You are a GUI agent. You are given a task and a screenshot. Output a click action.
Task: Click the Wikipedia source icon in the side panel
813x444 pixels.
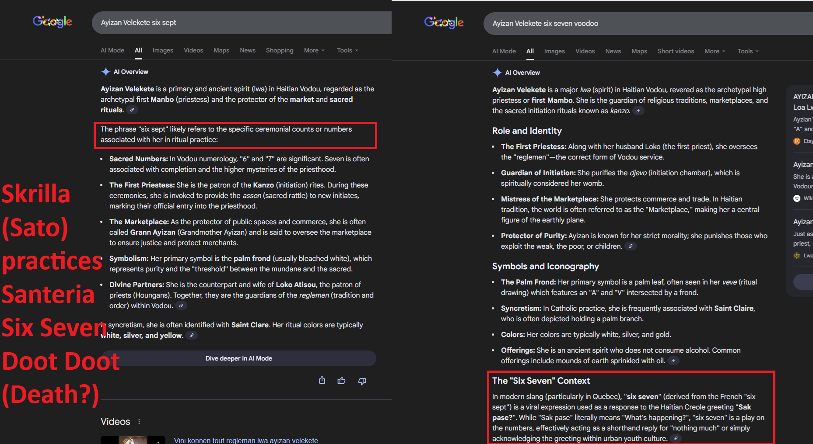(x=797, y=198)
